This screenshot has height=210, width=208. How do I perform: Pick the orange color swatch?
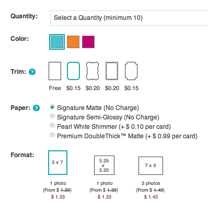point(73,42)
